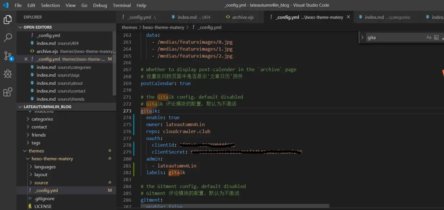Click the themes breadcrumb segment
Screen dimensions: 444x210
click(129, 27)
